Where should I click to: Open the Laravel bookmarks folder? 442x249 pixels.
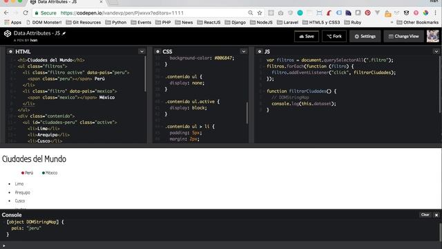pyautogui.click(x=287, y=22)
